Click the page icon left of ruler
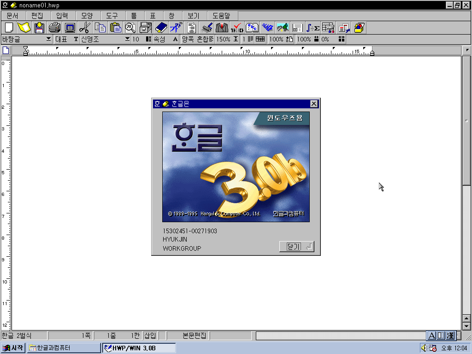 coord(6,50)
